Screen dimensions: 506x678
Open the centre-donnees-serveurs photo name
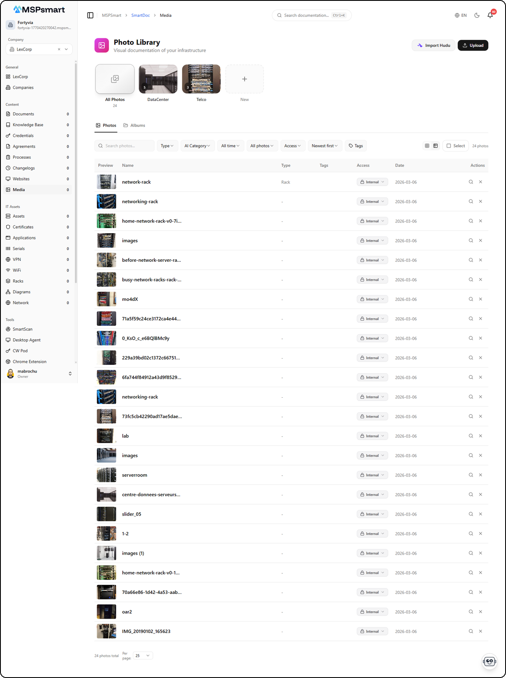click(151, 495)
